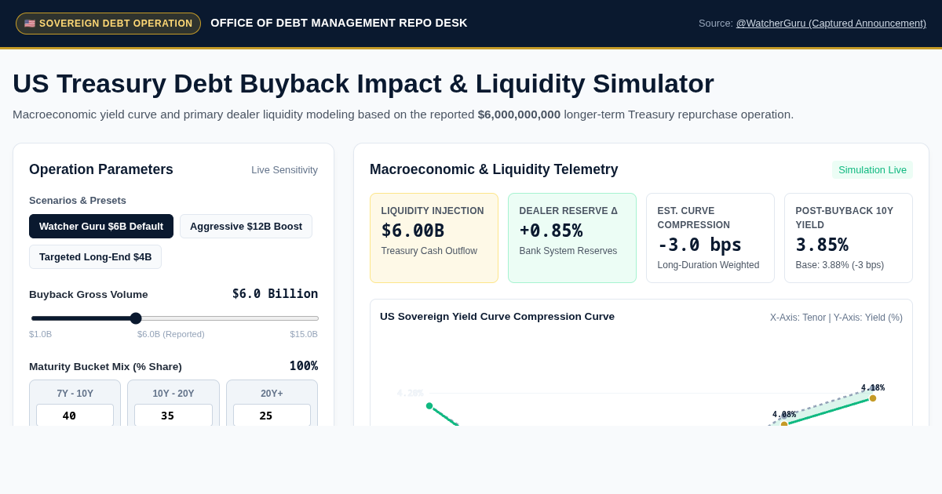Click the $6.0 Billion volume value

tap(275, 294)
